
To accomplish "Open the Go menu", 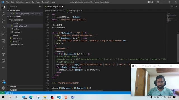I will pyautogui.click(x=33, y=2).
